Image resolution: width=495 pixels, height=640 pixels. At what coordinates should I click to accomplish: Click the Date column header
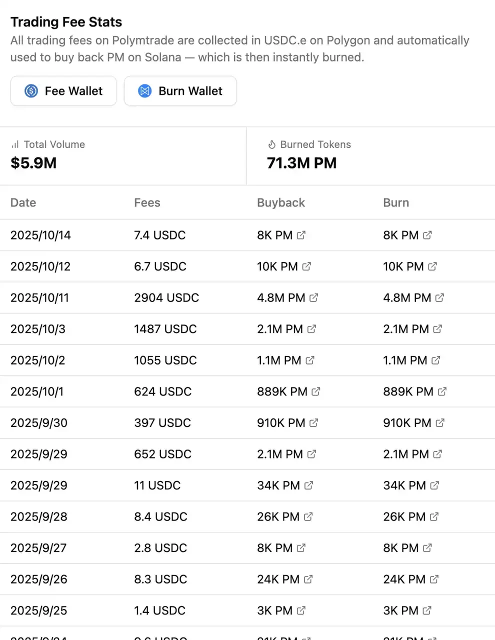click(x=23, y=202)
